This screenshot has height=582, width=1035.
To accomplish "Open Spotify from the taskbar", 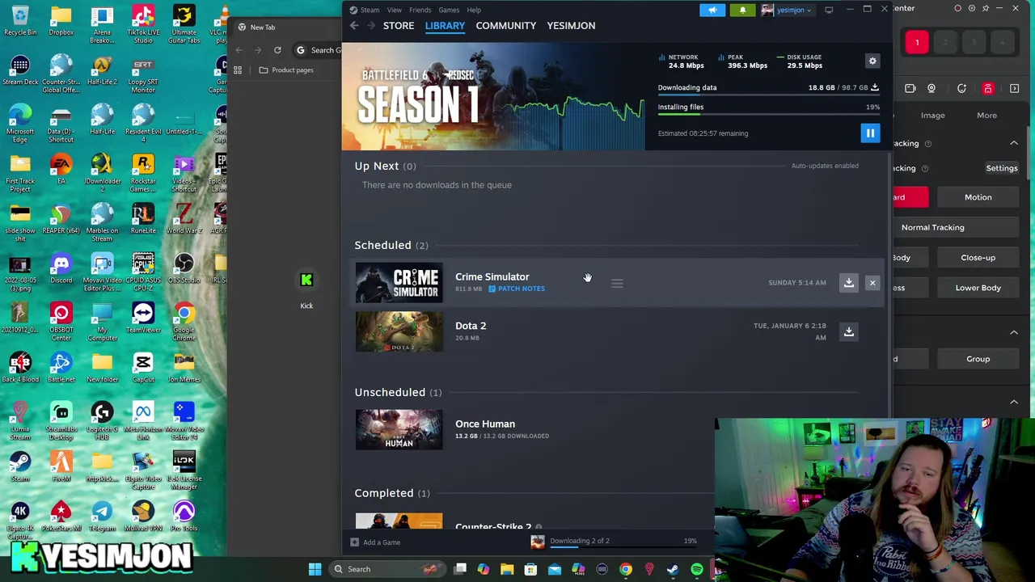I will (696, 569).
